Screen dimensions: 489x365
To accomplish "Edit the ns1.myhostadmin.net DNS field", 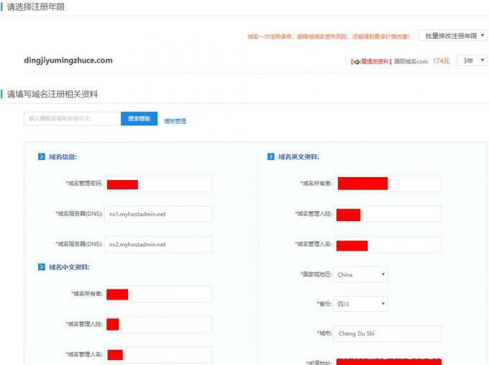I will coord(158,215).
